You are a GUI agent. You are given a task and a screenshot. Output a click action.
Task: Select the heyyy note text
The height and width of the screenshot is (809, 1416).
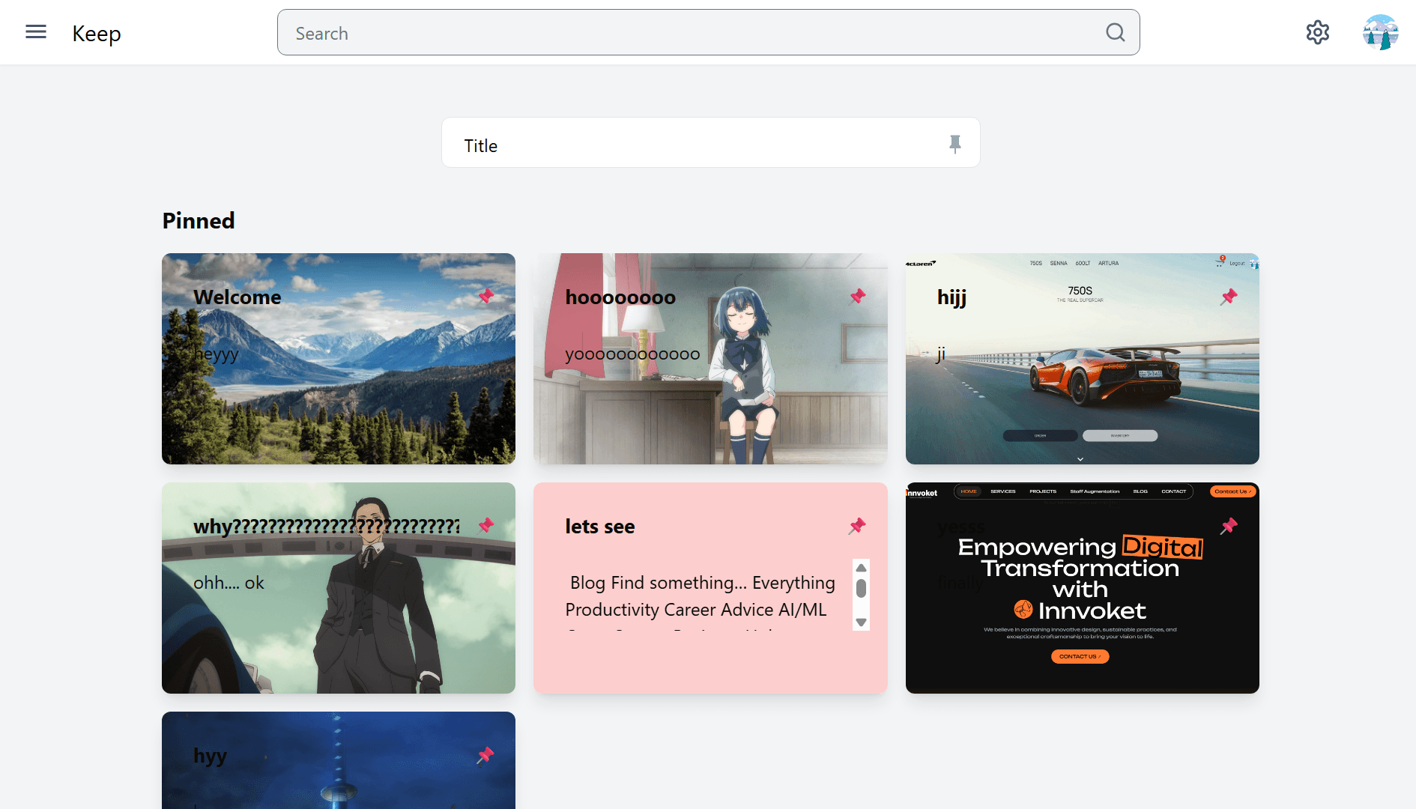coord(217,354)
